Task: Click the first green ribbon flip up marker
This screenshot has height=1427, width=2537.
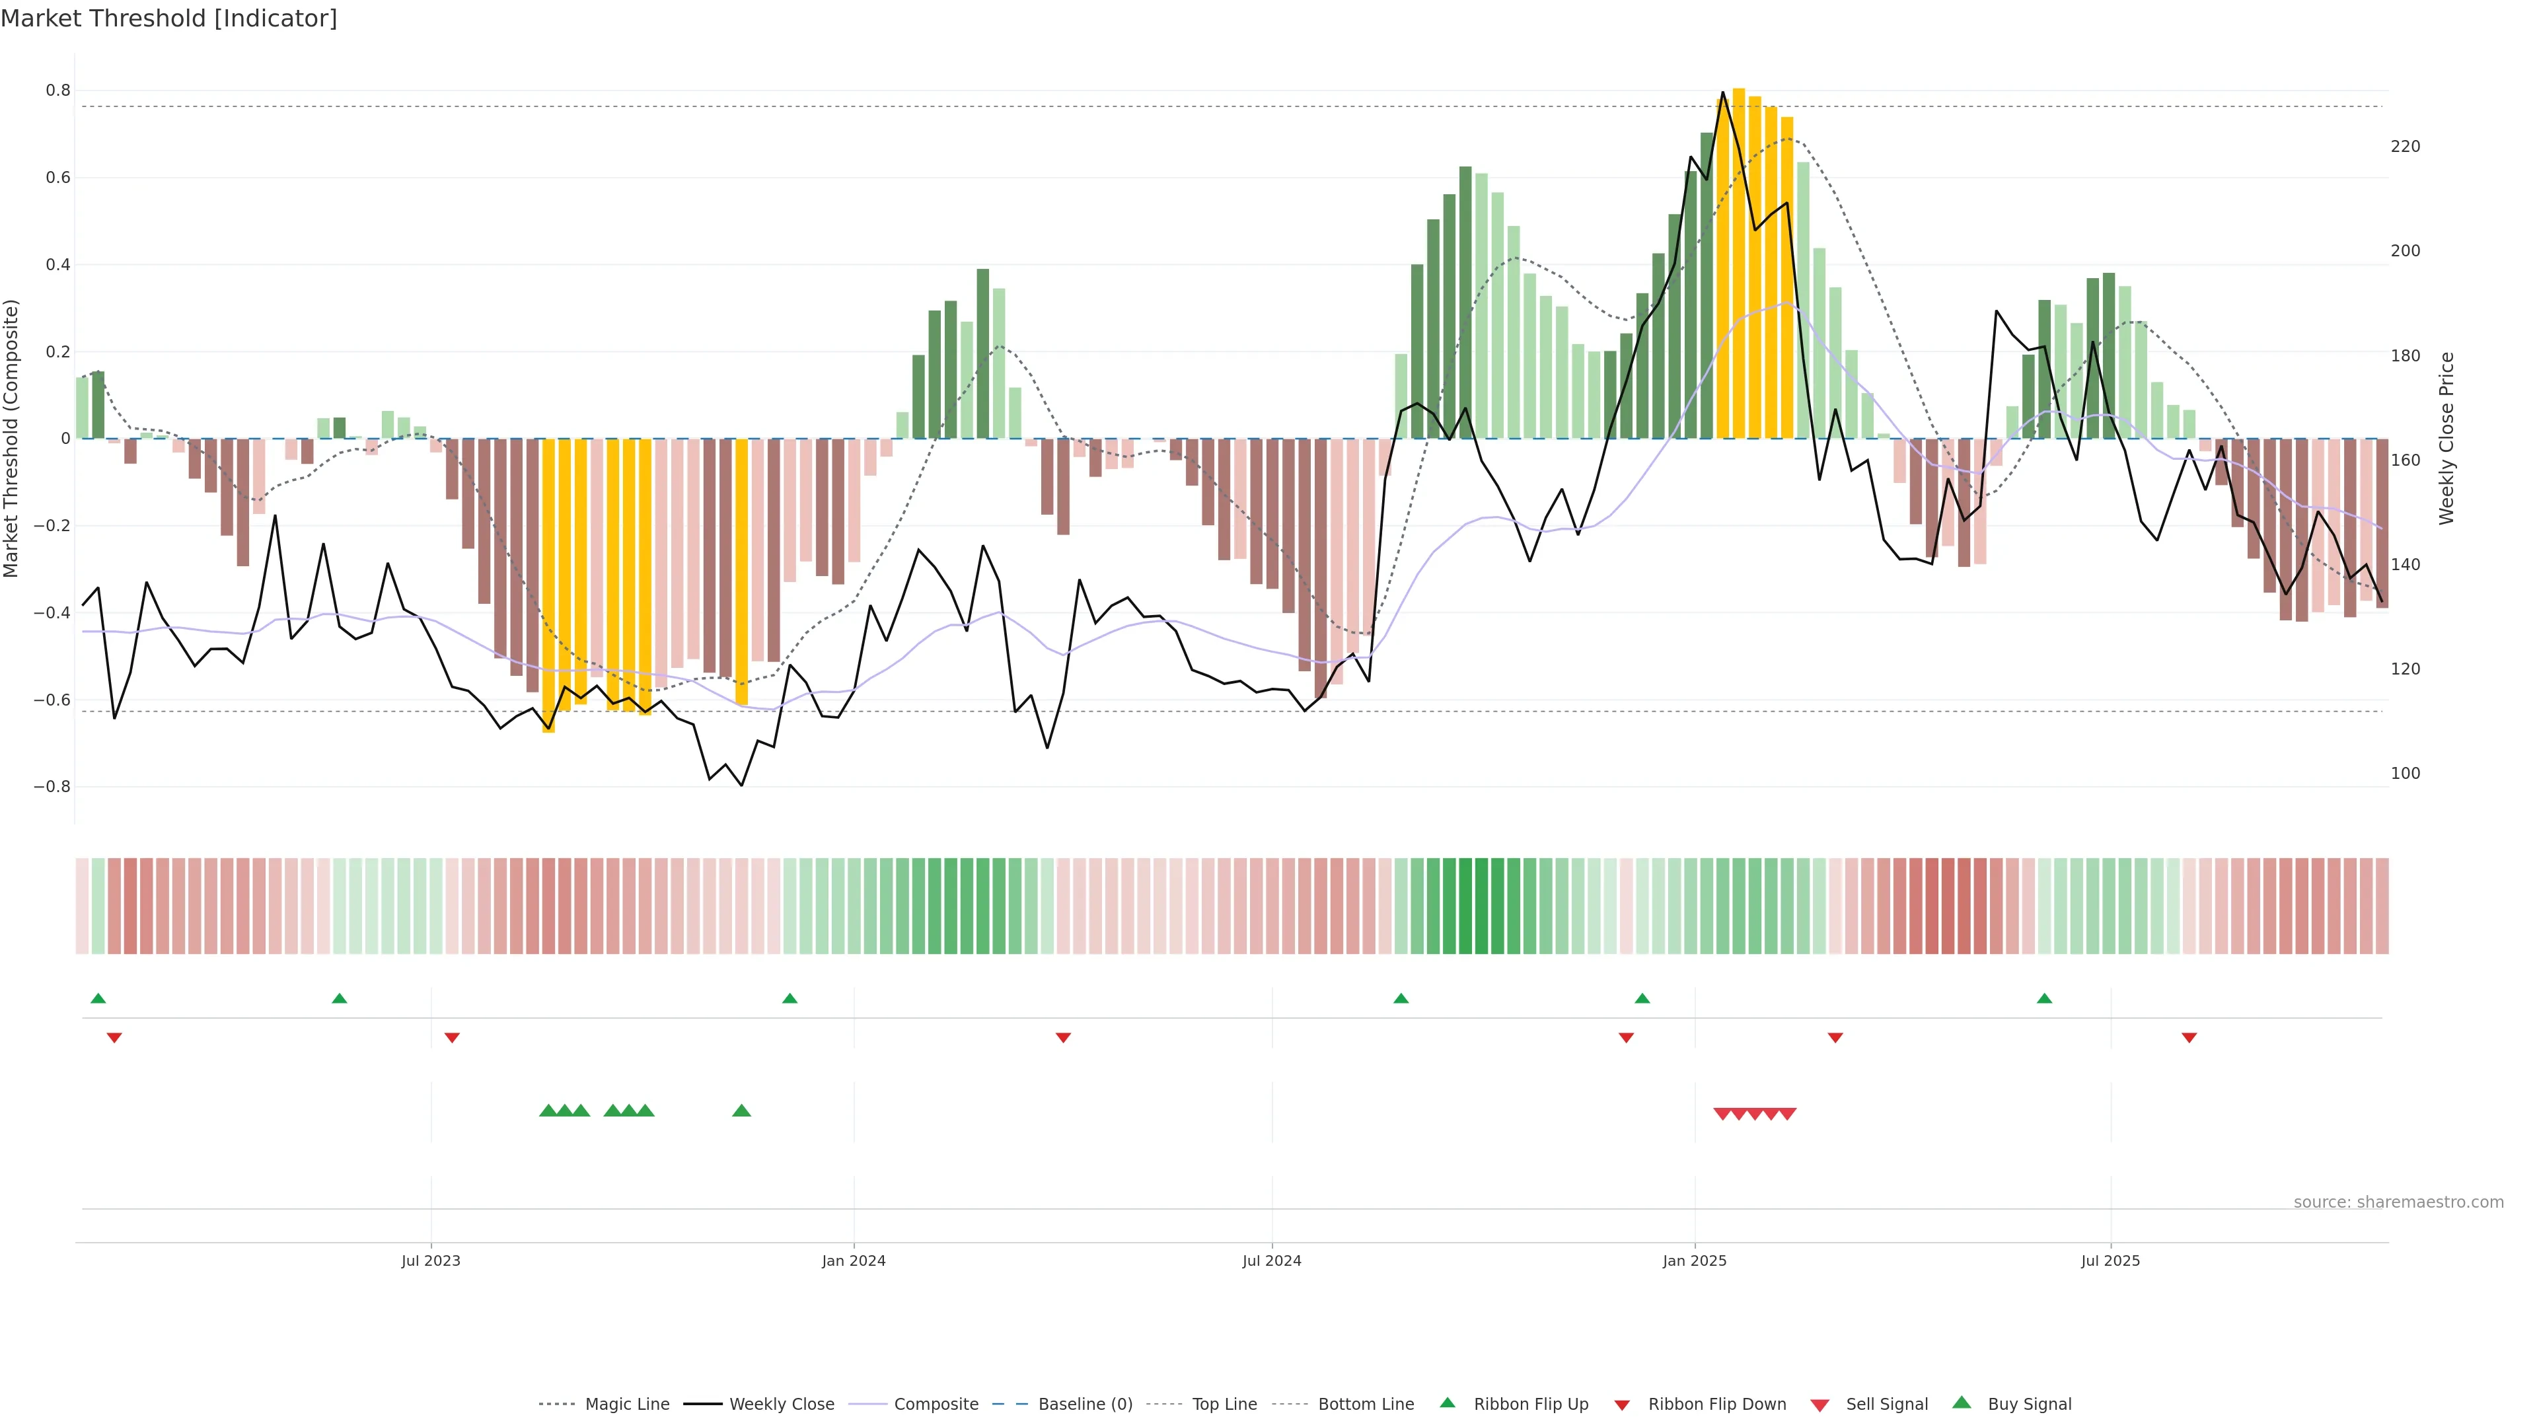Action: (98, 999)
